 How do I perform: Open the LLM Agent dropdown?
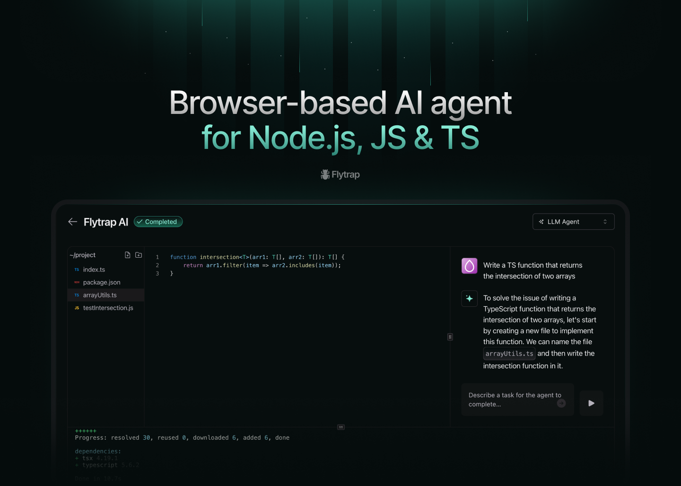[x=573, y=222]
